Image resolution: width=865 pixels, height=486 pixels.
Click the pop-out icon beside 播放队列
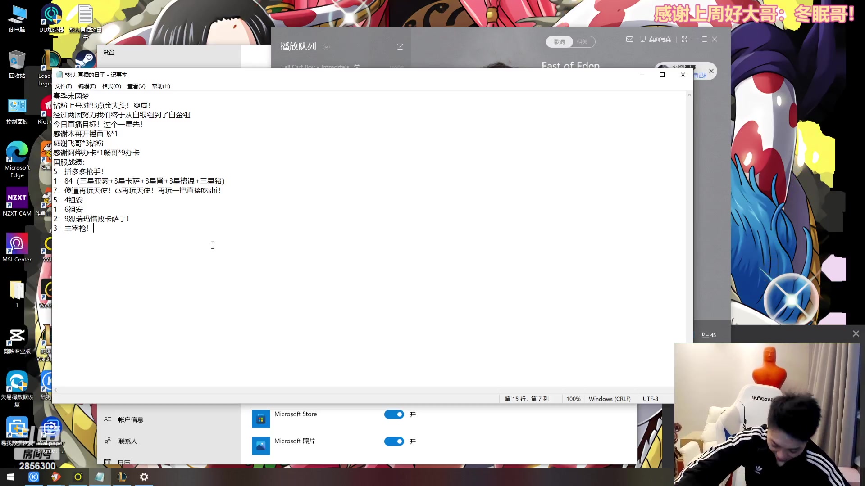(400, 47)
